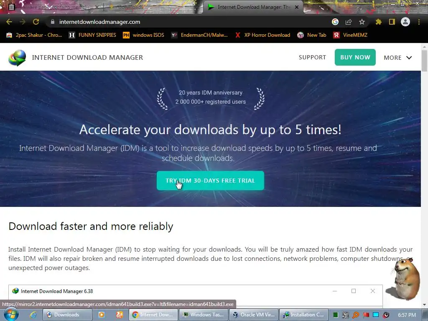428x321 pixels.
Task: Open the FUNNY SNIPPIES bookmark
Action: tap(92, 35)
